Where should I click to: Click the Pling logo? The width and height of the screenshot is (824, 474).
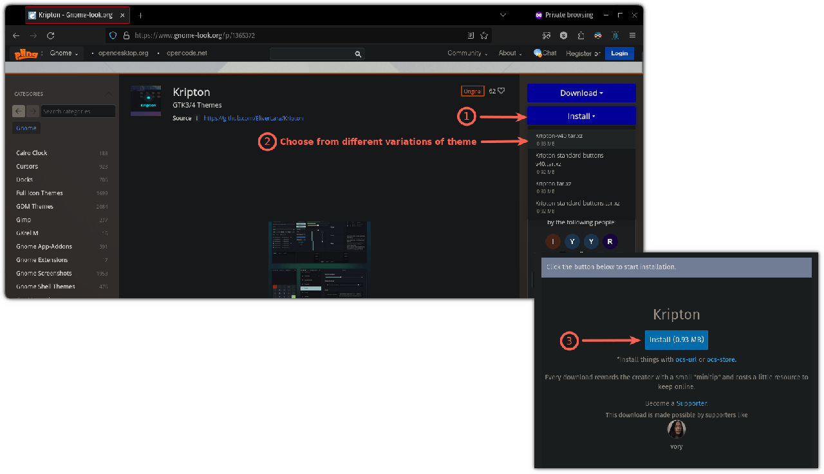point(25,53)
